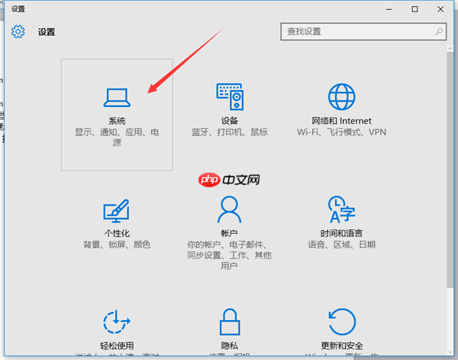Viewport: 458px width, 360px height.
Task: Click the System laptop icon
Action: [117, 96]
